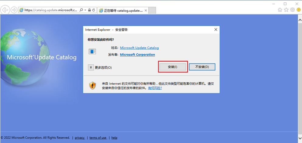Open the help footer link
The height and width of the screenshot is (143, 302).
click(x=114, y=138)
